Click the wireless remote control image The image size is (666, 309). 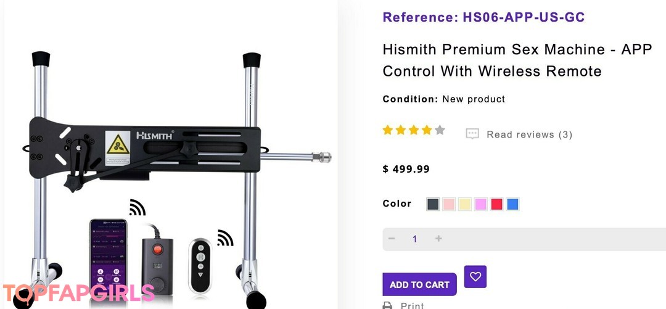coord(200,266)
